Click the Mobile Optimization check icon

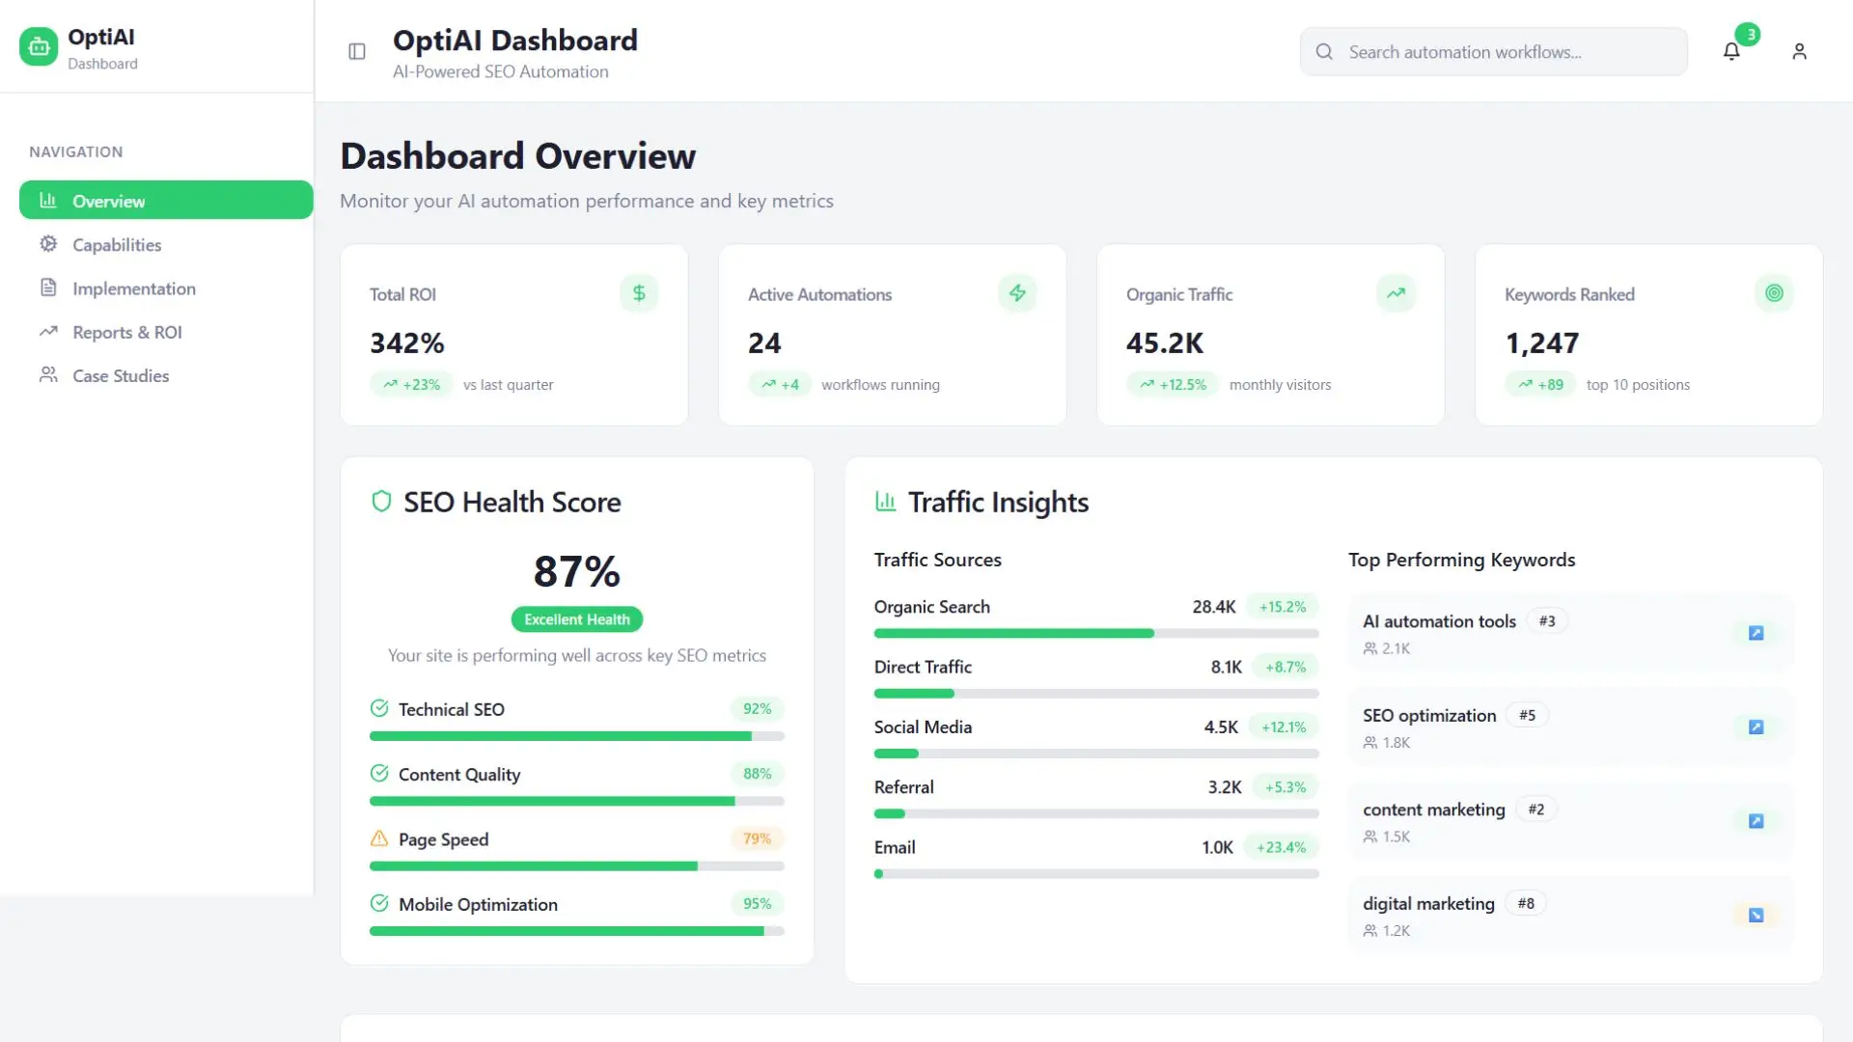[x=379, y=903]
